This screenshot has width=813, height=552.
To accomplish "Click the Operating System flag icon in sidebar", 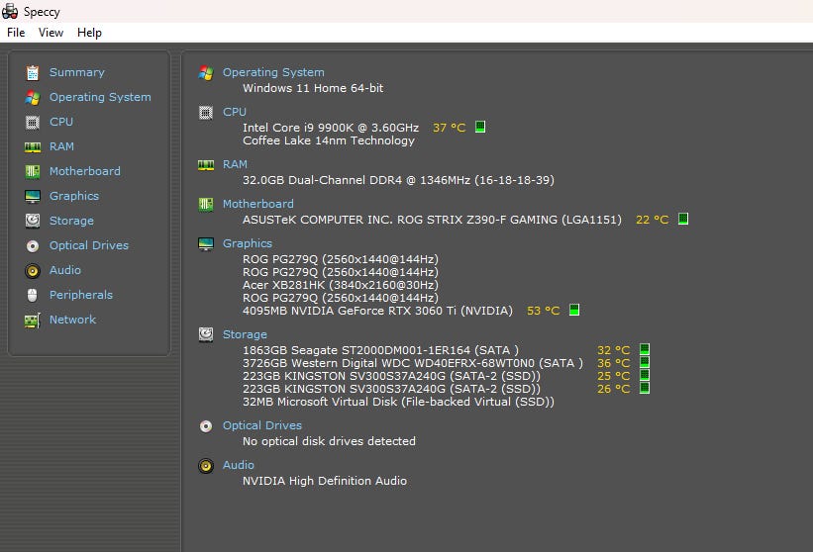I will (x=33, y=97).
